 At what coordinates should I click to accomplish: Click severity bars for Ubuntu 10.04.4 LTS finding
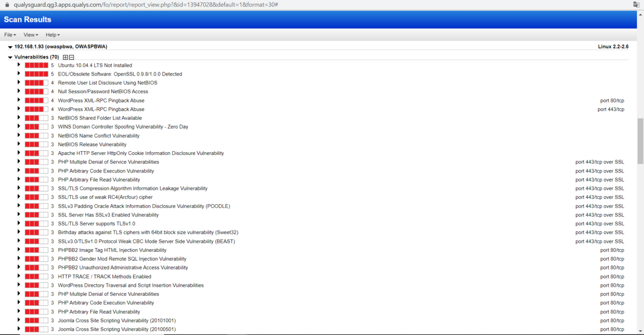click(x=35, y=65)
